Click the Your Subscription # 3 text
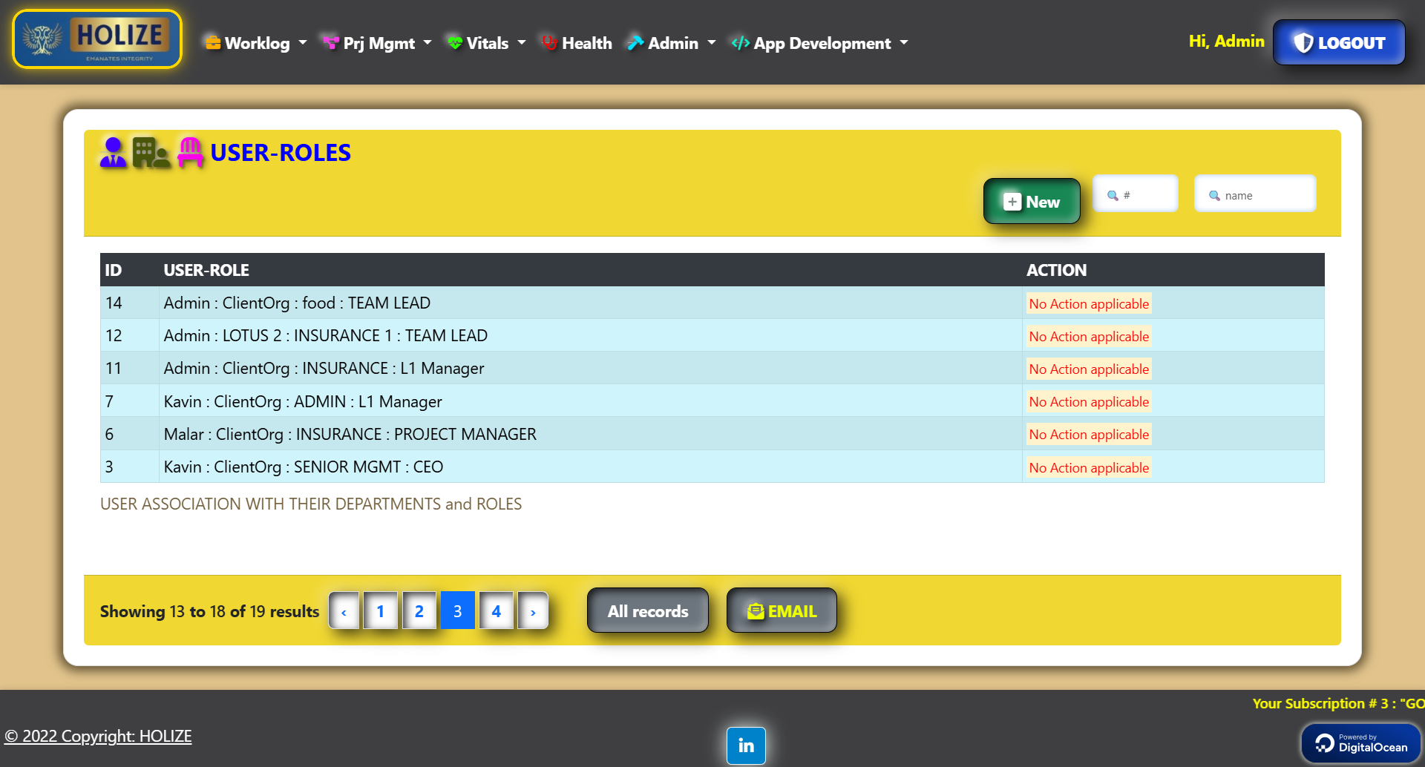Image resolution: width=1425 pixels, height=767 pixels. click(1338, 703)
